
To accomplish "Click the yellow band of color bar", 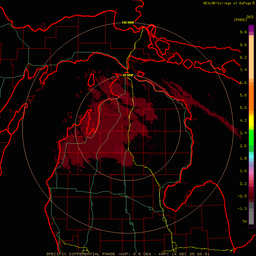I will [x=251, y=122].
